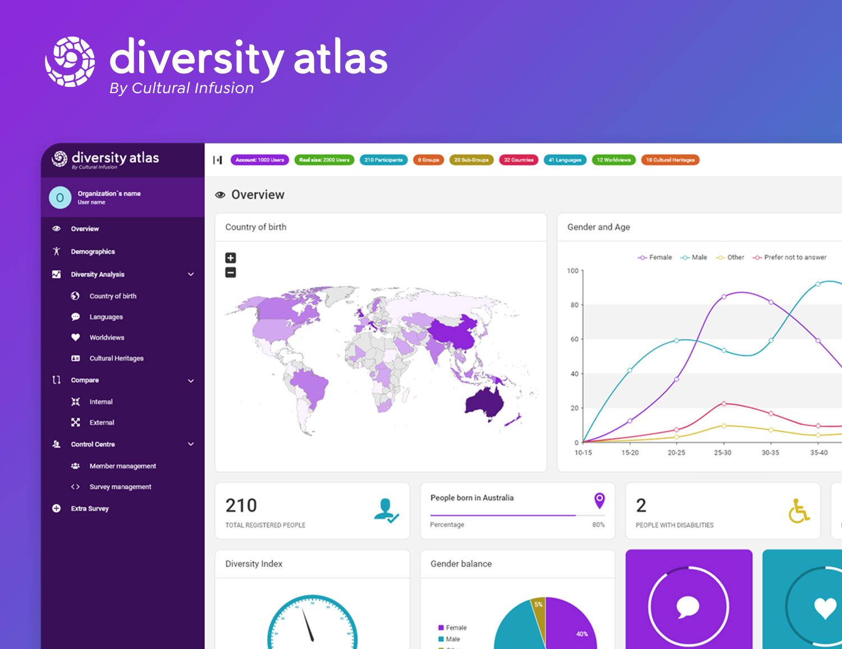Click the 32 Countries badge

519,160
